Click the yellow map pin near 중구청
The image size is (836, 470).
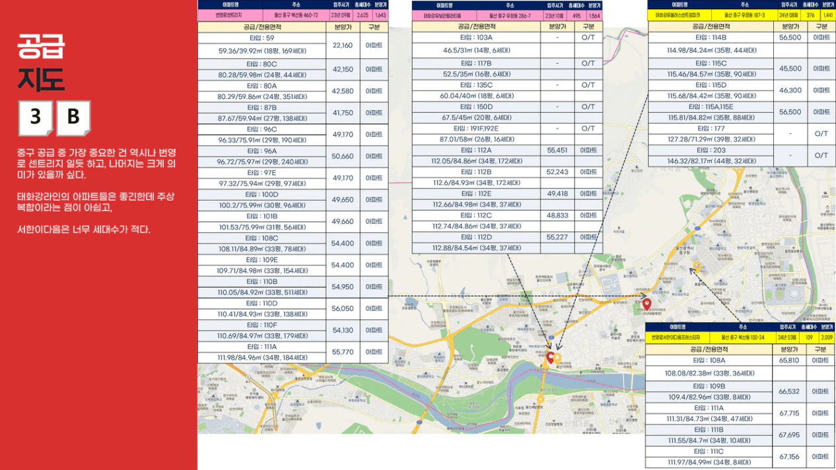click(x=697, y=267)
